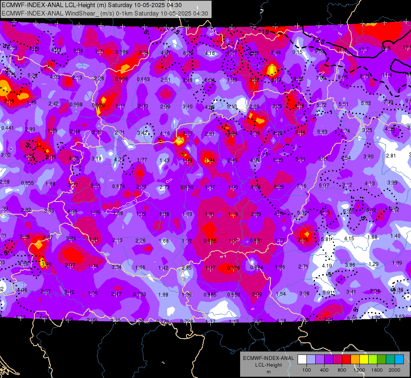Click the wind shear value 0.998
Screen dimensions: 411x378
(x=76, y=105)
